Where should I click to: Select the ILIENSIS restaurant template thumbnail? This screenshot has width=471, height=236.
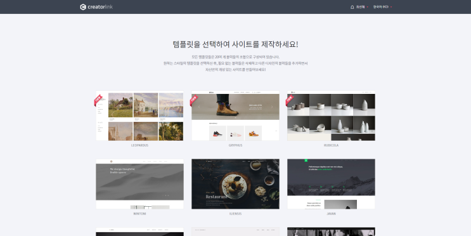(x=235, y=184)
